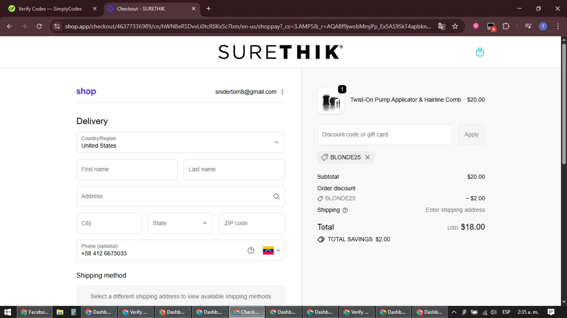Viewport: 567px width, 318px height.
Task: Open a new browser tab
Action: point(208,9)
